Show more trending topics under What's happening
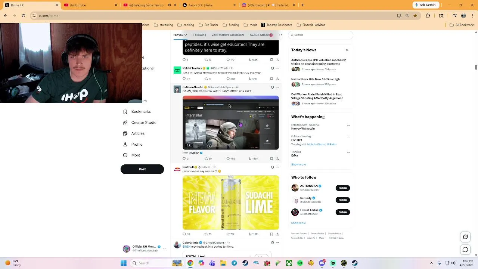The height and width of the screenshot is (269, 478). [x=298, y=164]
